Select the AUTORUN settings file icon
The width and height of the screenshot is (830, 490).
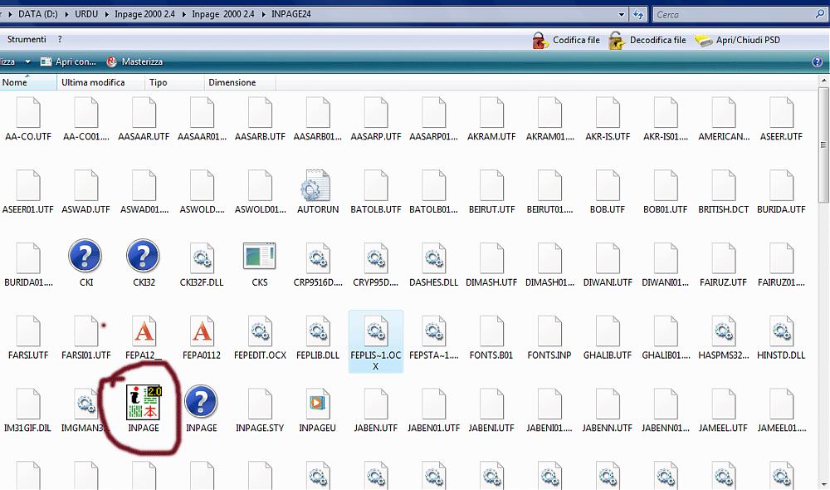tap(317, 184)
